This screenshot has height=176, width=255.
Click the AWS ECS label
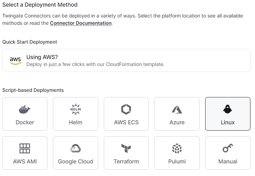click(126, 122)
